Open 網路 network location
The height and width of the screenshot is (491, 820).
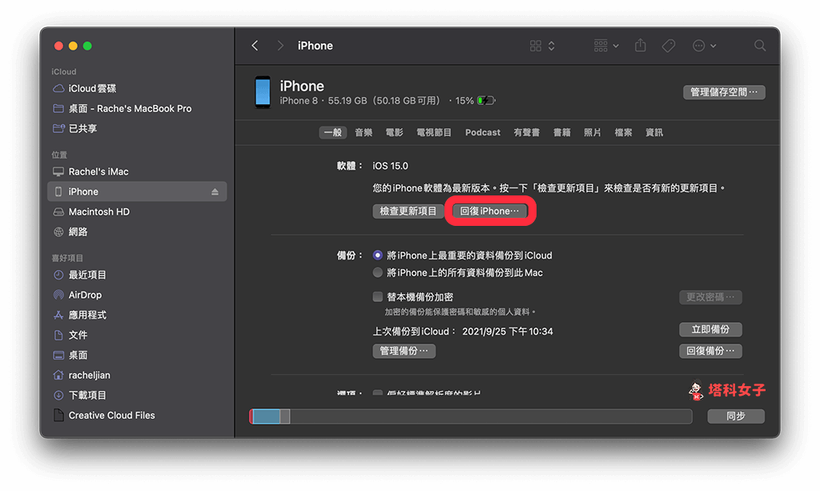pos(70,232)
